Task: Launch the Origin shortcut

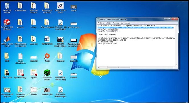Action: point(47,57)
